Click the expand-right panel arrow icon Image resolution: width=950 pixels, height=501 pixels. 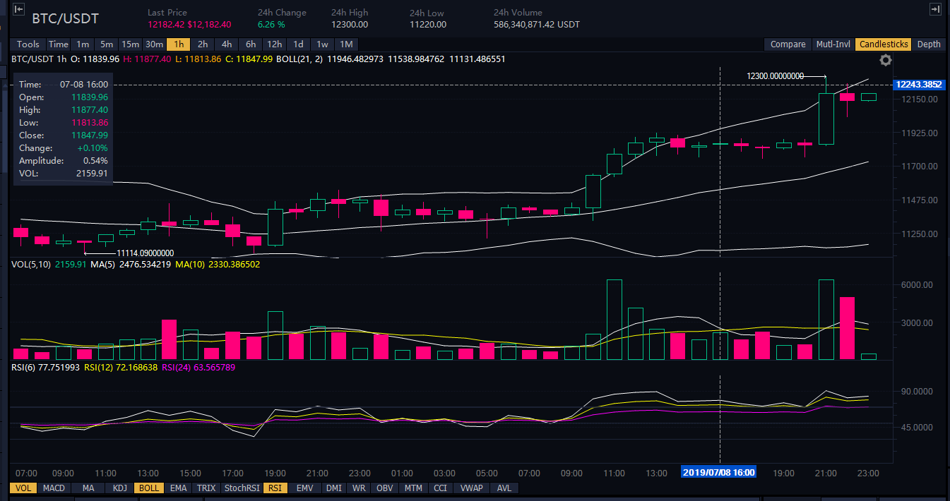point(935,9)
